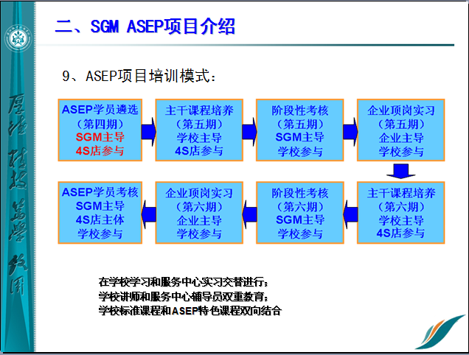Select the 企业顶岗实习 heading in 第五期 box
Viewport: 469px width, 355px height.
point(401,110)
